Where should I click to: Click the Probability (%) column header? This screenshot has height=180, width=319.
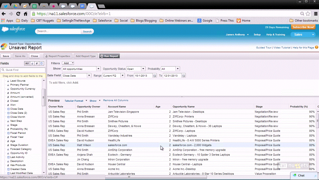click(x=302, y=107)
